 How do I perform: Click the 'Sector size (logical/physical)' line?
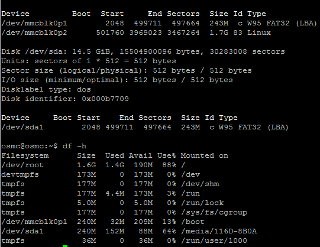click(x=127, y=70)
